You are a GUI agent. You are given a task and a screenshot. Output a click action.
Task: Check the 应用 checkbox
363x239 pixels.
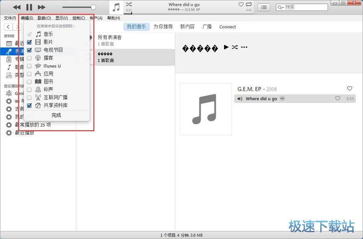pyautogui.click(x=29, y=74)
